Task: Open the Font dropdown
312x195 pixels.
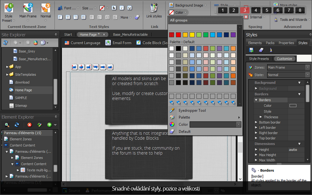Action: [x=68, y=8]
